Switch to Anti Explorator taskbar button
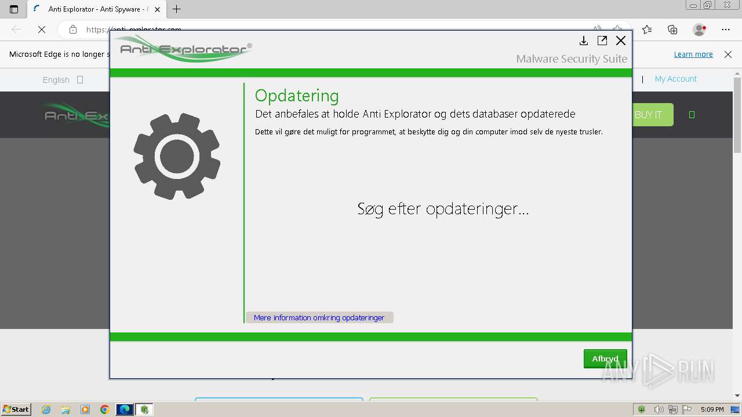Screen dimensions: 742x417 pos(144,409)
